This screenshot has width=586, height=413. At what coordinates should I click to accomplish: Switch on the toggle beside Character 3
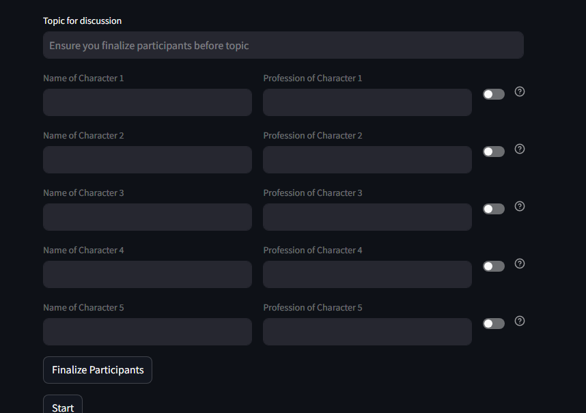coord(493,209)
